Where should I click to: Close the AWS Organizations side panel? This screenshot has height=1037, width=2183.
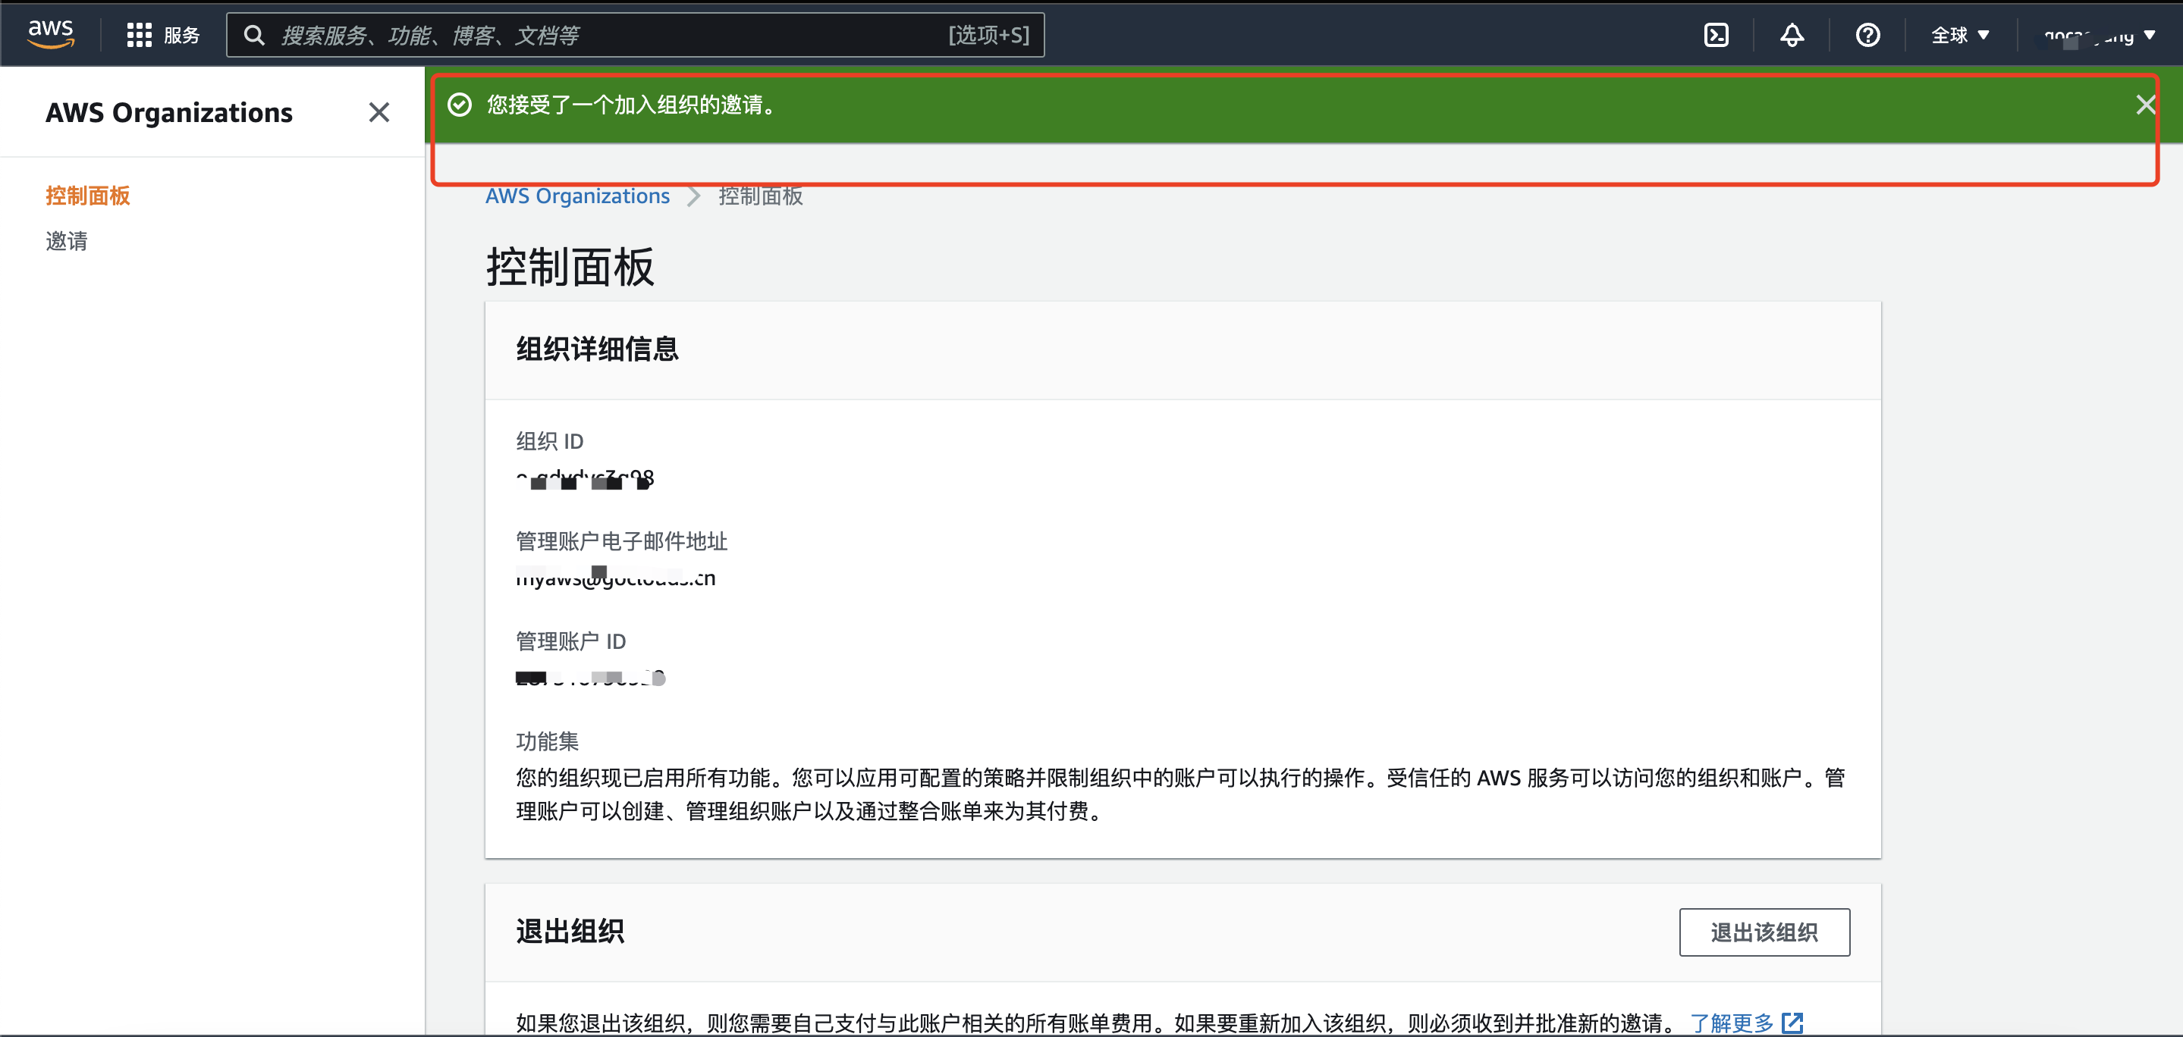[x=378, y=112]
